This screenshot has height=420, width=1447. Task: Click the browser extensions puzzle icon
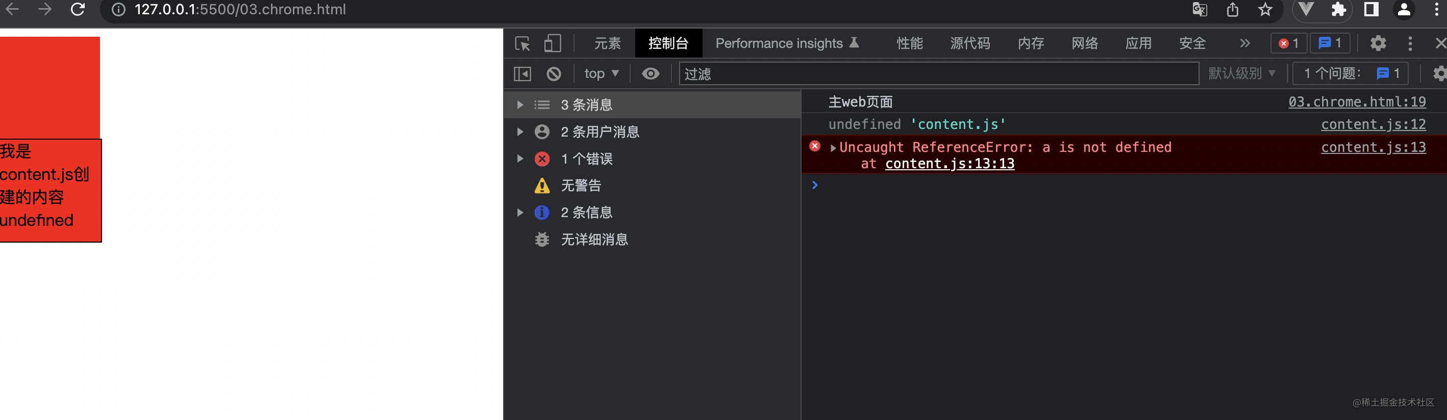(1339, 10)
